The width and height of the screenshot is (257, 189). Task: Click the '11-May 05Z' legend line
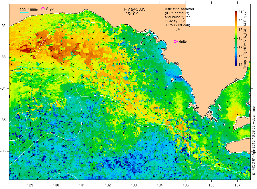pos(175,21)
